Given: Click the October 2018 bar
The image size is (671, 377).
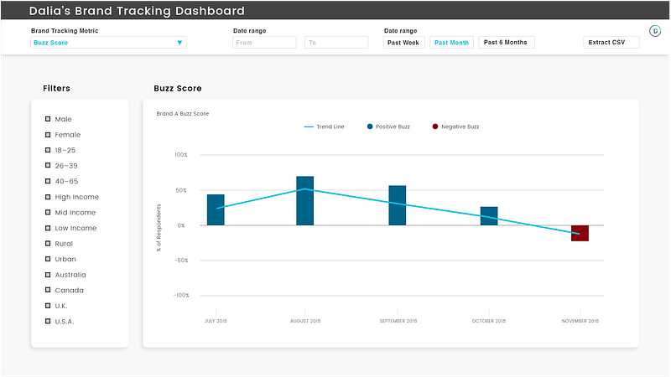Looking at the screenshot, I should (489, 216).
